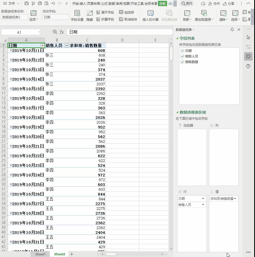Switch to the 公式 tab
255x257 pixels.
tap(104, 3)
